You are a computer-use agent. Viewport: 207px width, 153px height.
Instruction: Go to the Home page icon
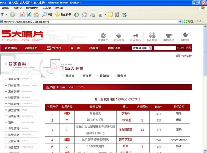(36, 15)
